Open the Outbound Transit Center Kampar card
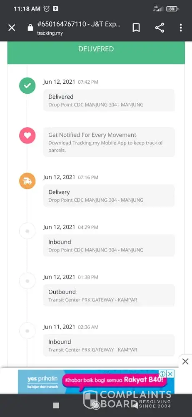The width and height of the screenshot is (192, 417). coord(109,295)
